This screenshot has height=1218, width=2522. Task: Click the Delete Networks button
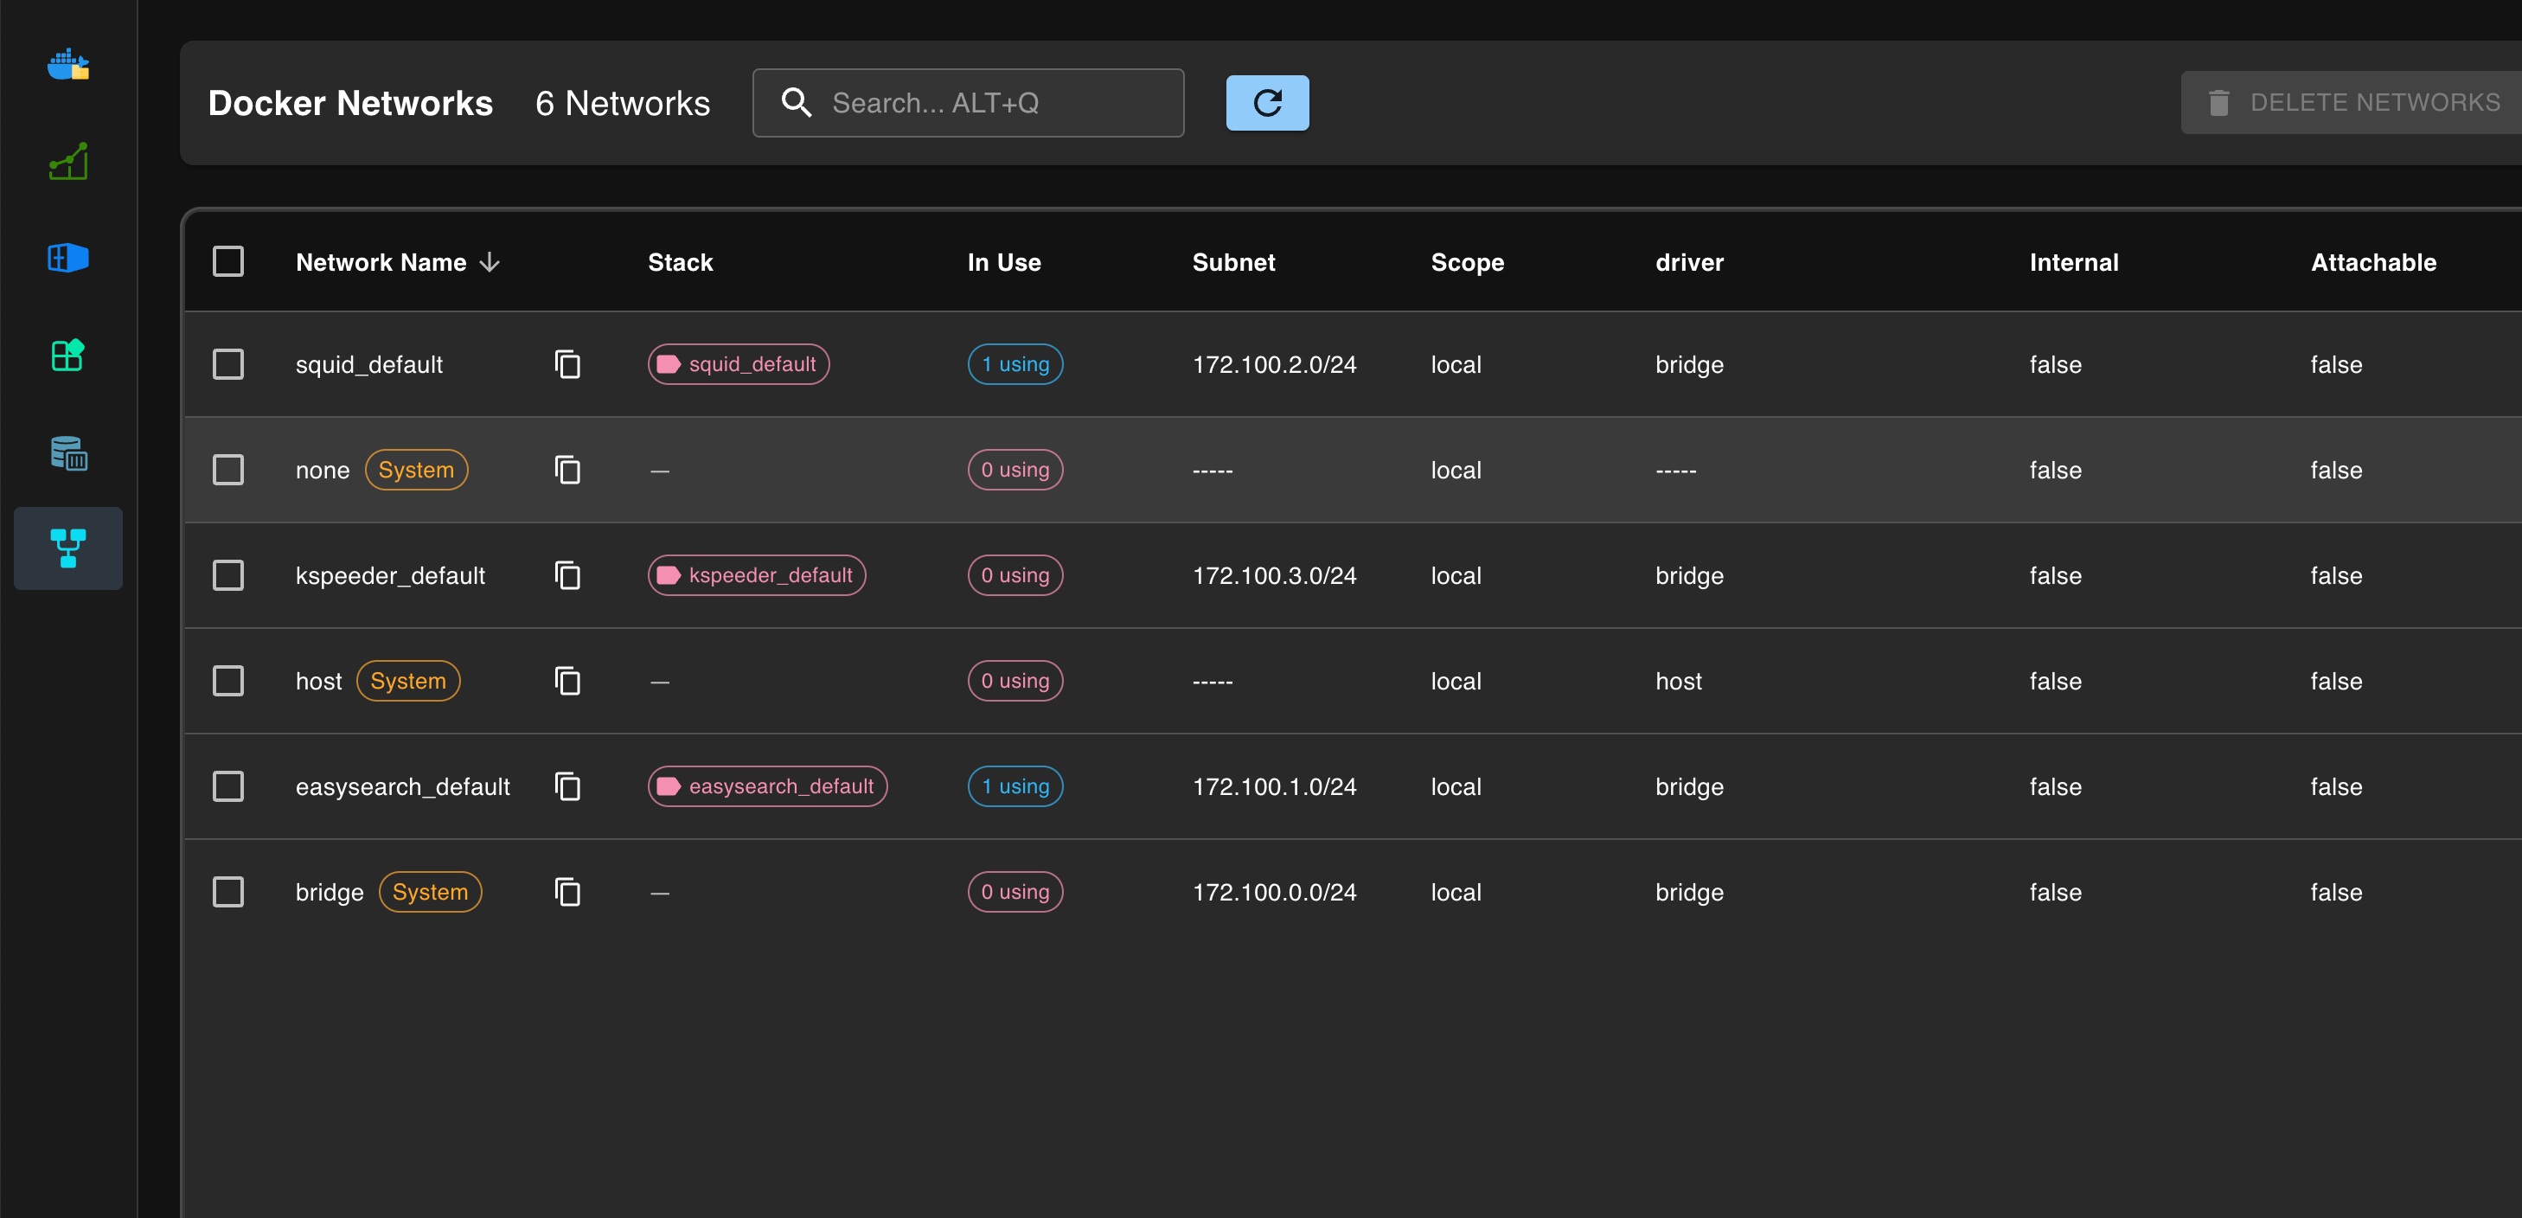2352,103
